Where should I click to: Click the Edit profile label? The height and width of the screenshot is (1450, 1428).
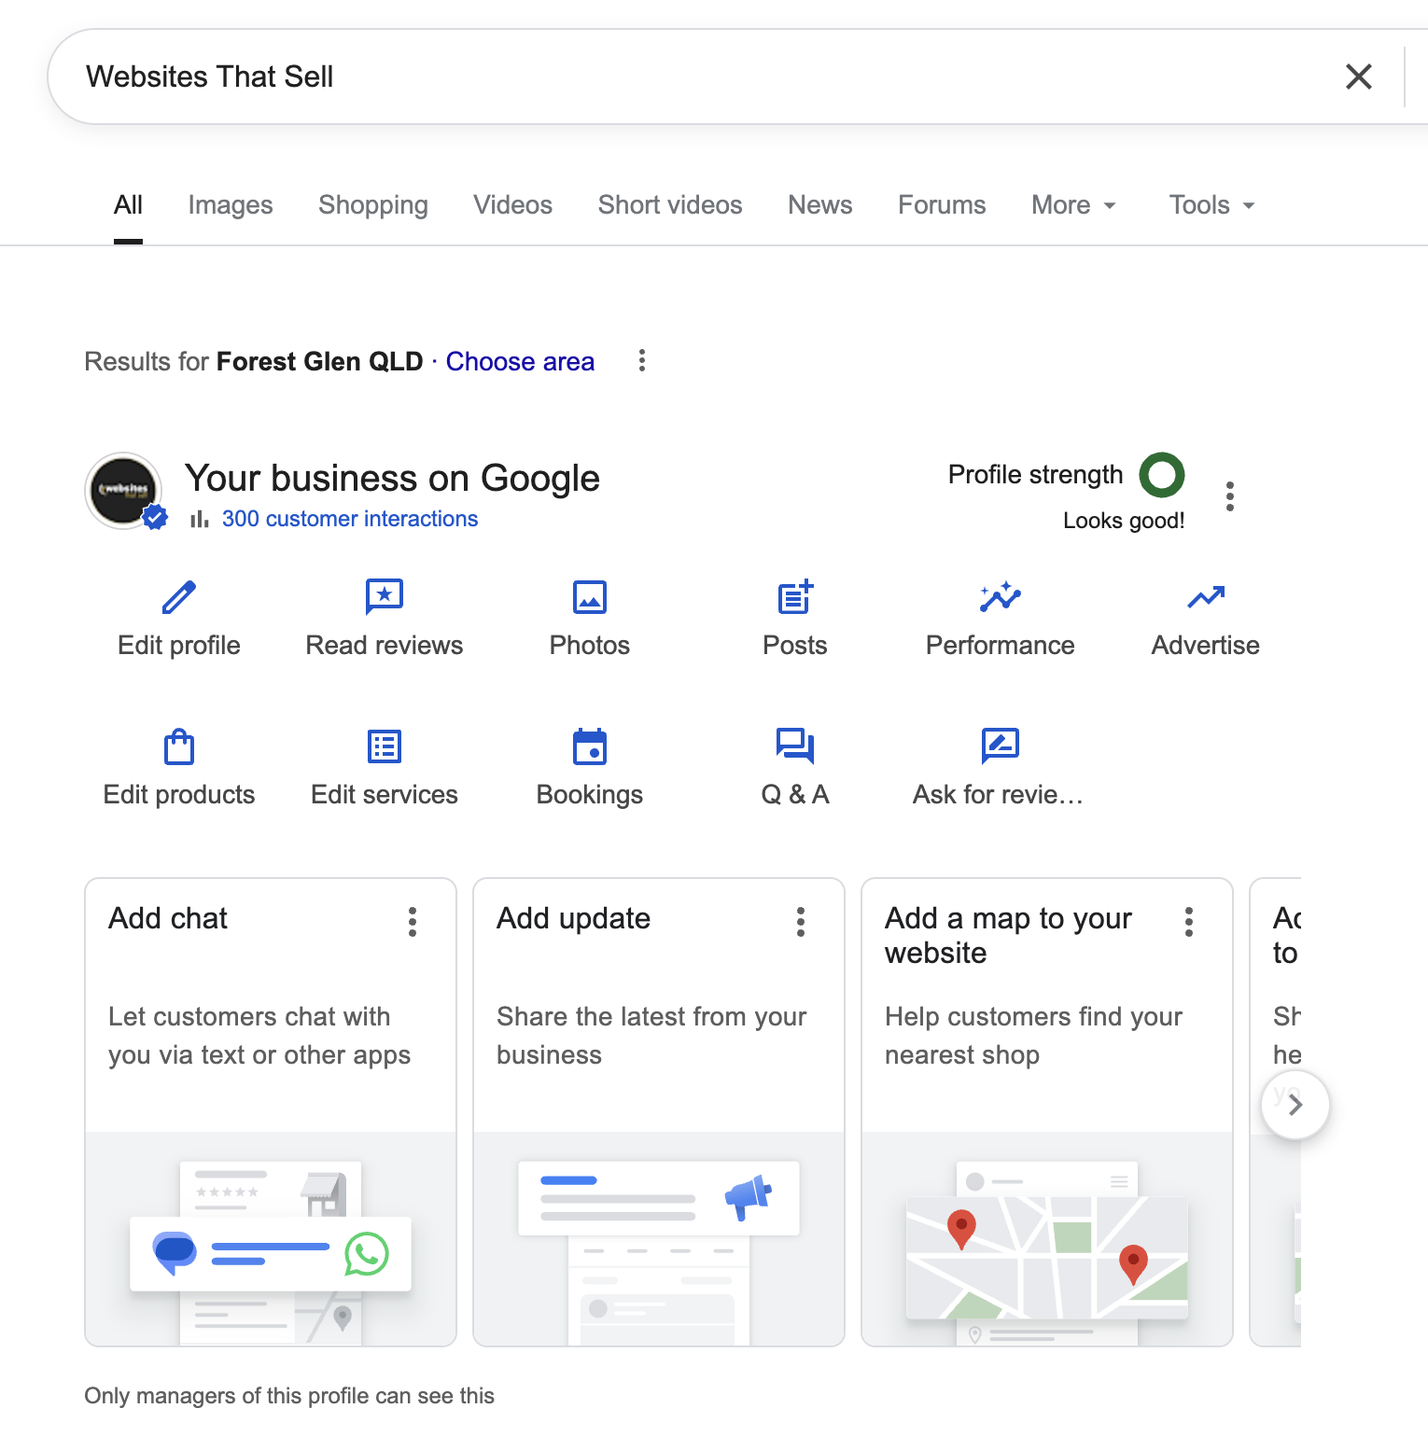[x=179, y=646]
